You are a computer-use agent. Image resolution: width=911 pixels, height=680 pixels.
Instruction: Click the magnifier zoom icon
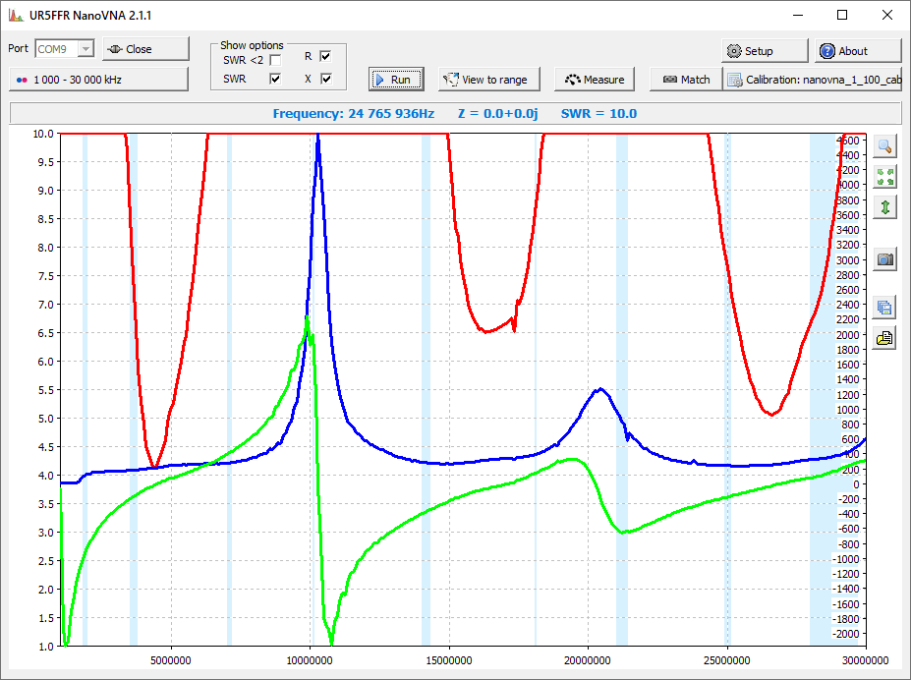point(884,146)
